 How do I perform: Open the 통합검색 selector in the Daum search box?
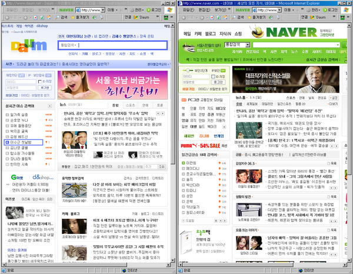[x=68, y=45]
